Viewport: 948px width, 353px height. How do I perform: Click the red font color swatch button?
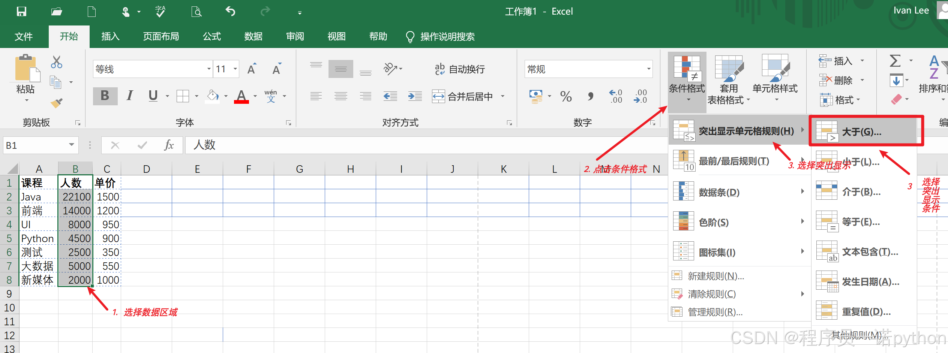(x=241, y=96)
